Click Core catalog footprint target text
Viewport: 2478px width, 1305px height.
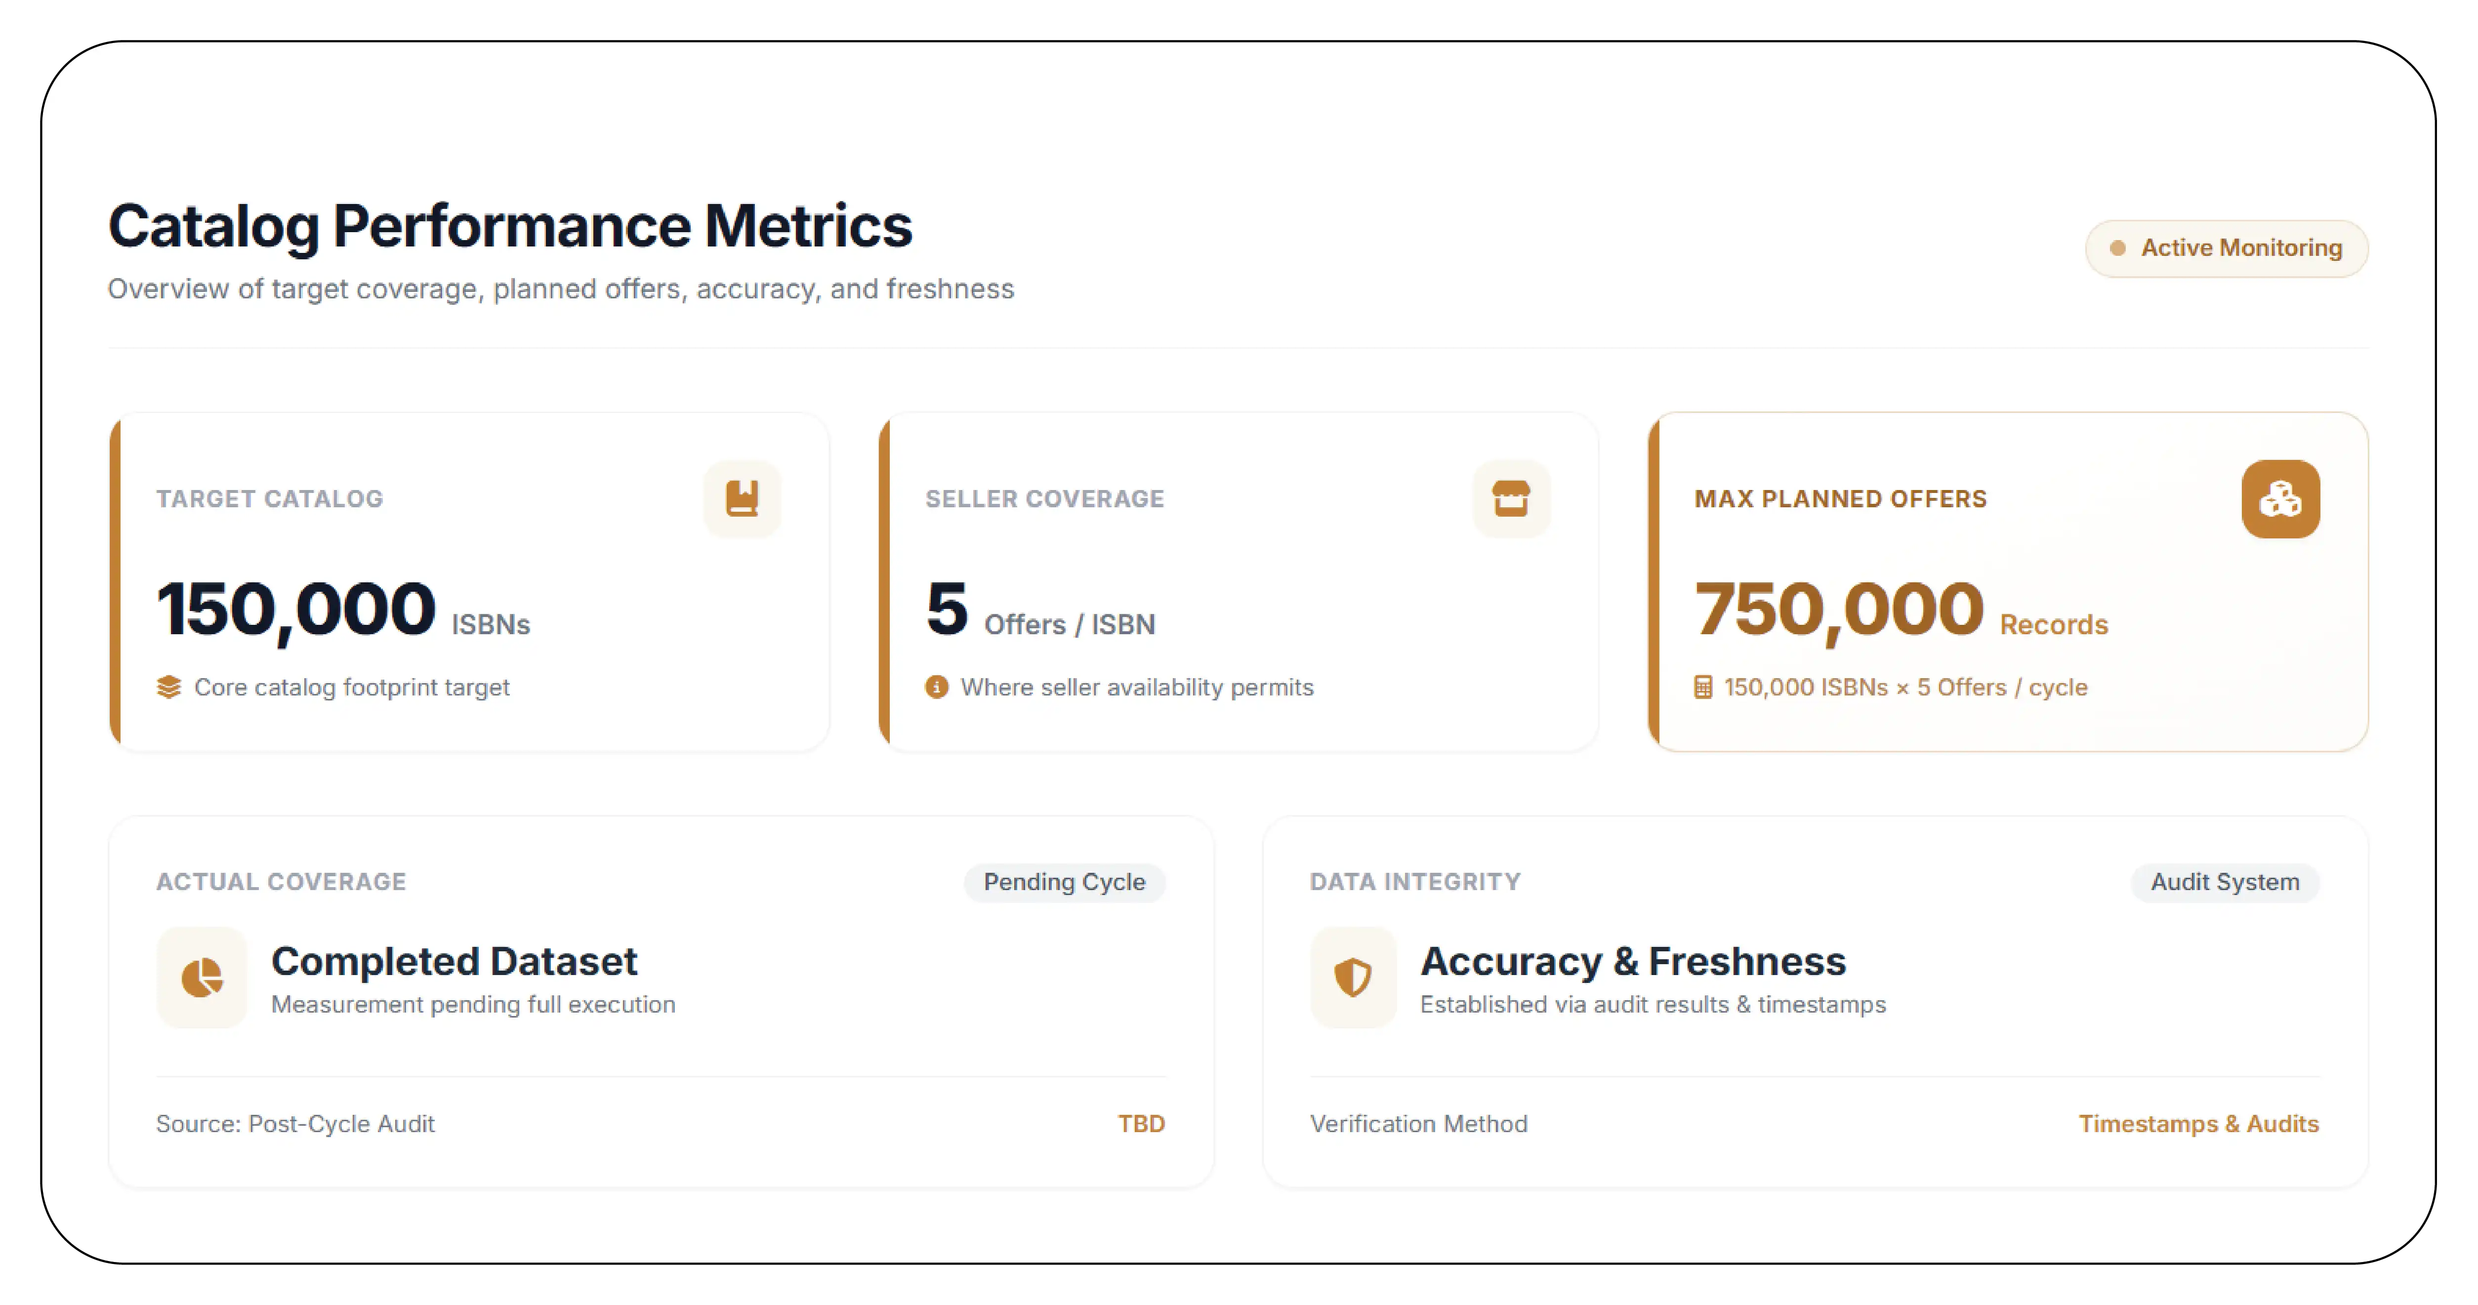coord(351,687)
